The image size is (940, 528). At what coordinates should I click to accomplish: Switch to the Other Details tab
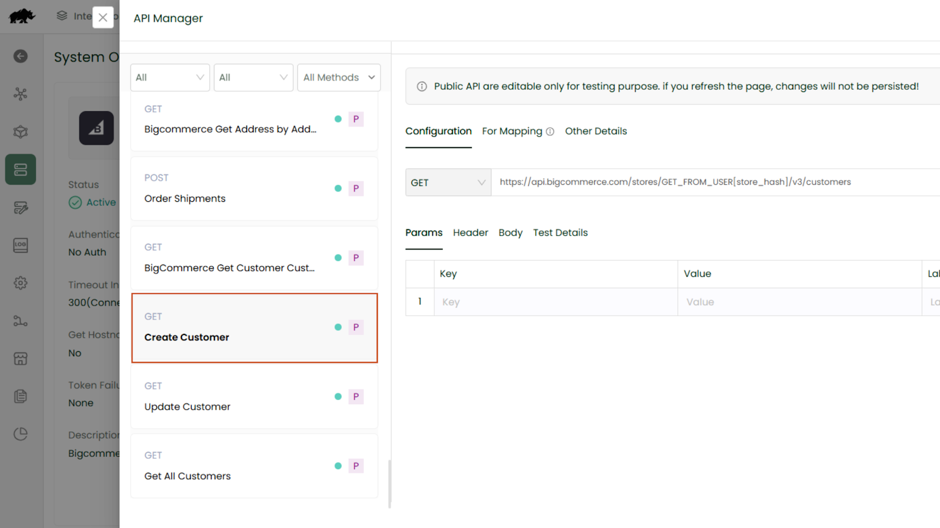pos(596,131)
